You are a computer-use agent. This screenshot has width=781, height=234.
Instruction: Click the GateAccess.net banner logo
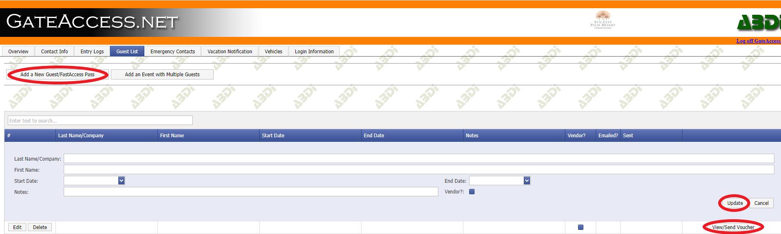(x=92, y=21)
